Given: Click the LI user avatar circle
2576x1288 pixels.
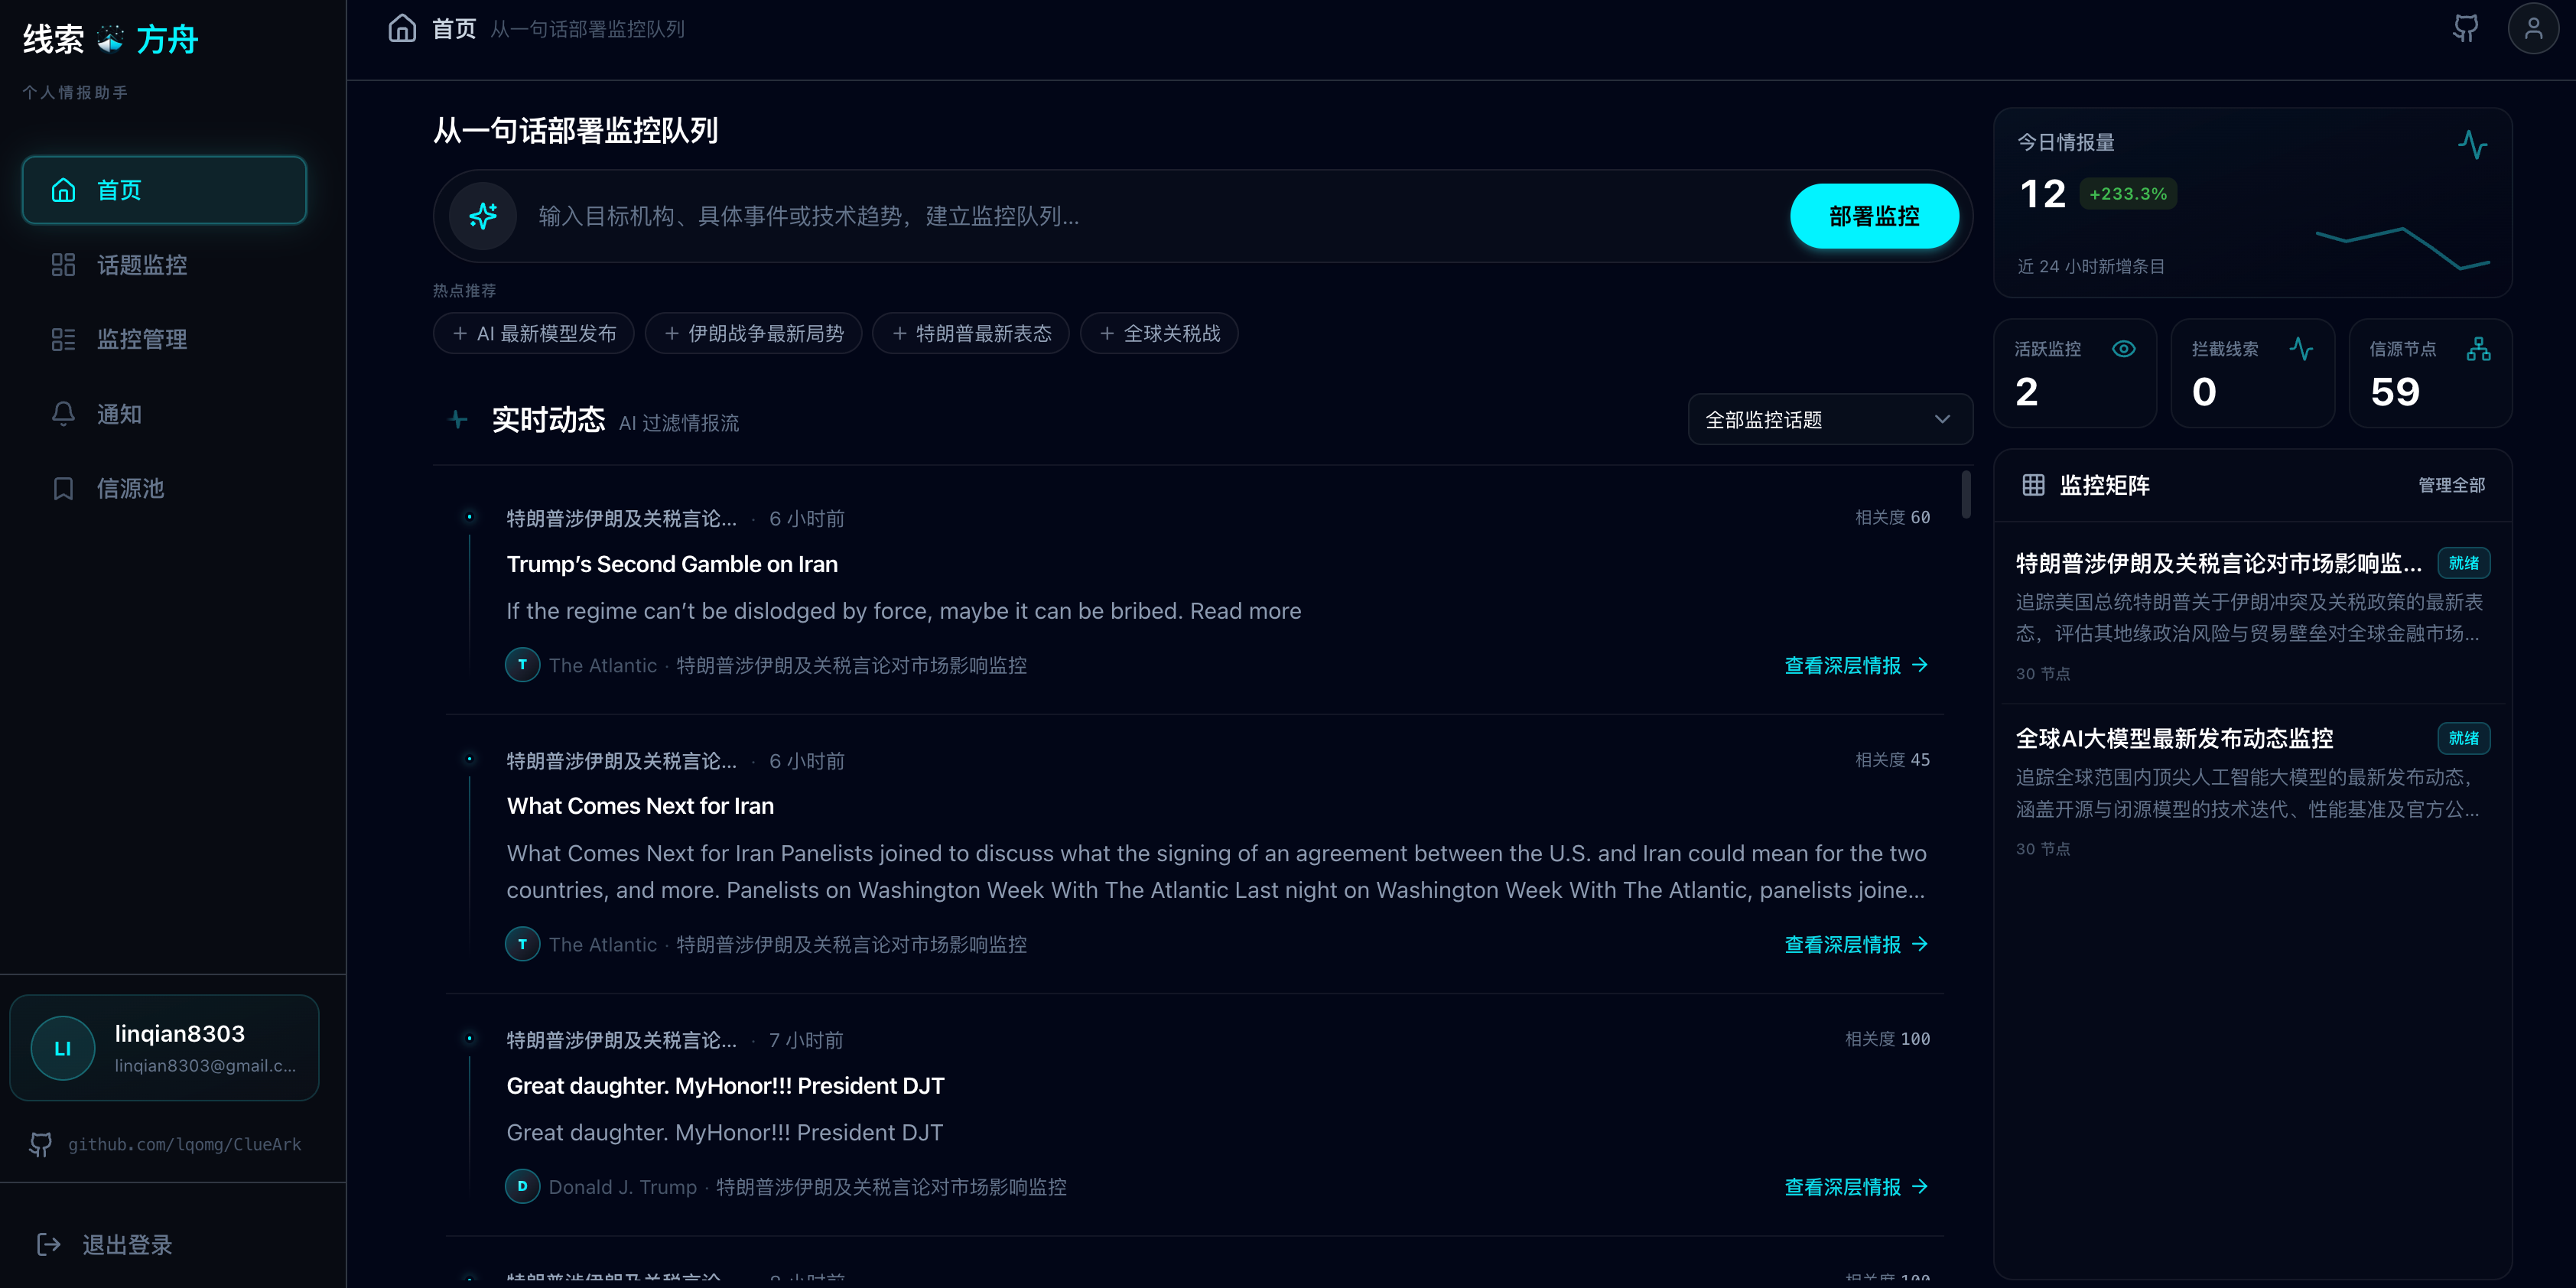Looking at the screenshot, I should [63, 1048].
